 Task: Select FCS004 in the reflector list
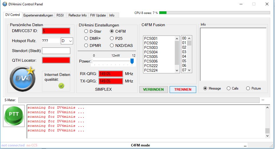[151, 52]
